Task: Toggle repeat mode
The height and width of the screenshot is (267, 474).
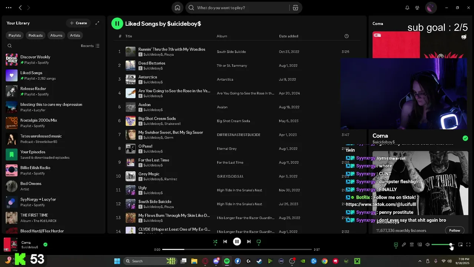Action: [259, 241]
